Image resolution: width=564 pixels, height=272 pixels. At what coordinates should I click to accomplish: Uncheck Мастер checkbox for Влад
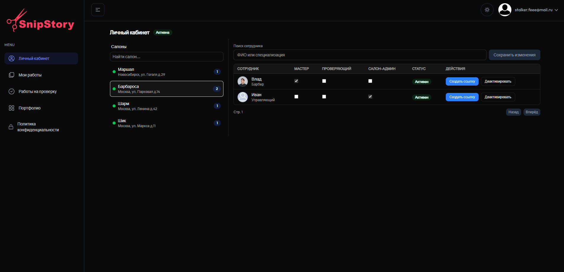coord(296,81)
